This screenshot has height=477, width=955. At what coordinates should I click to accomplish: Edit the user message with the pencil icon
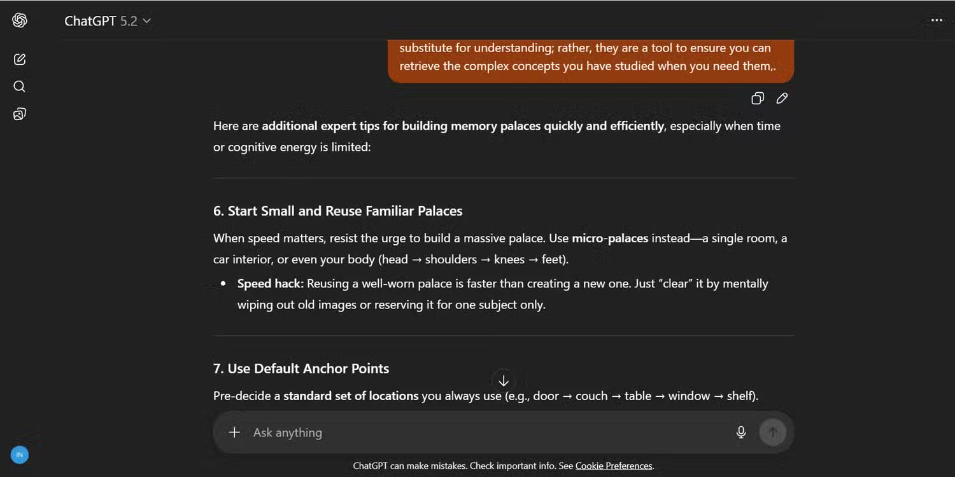782,98
